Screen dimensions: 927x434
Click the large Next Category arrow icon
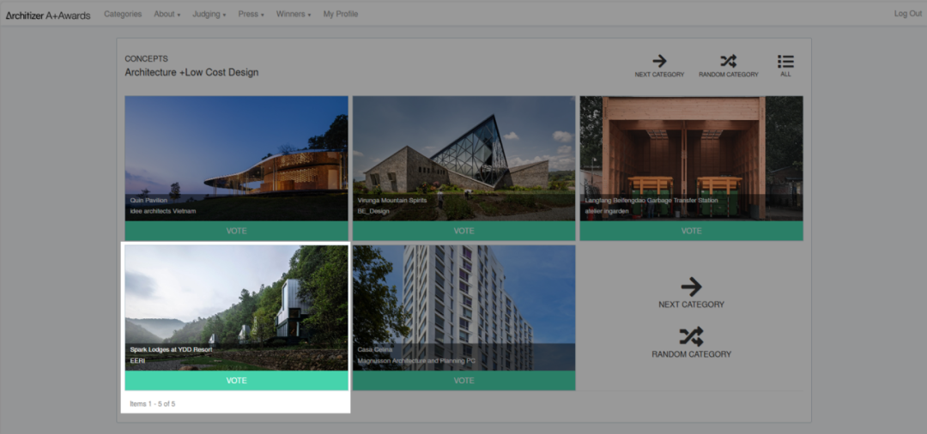coord(691,286)
